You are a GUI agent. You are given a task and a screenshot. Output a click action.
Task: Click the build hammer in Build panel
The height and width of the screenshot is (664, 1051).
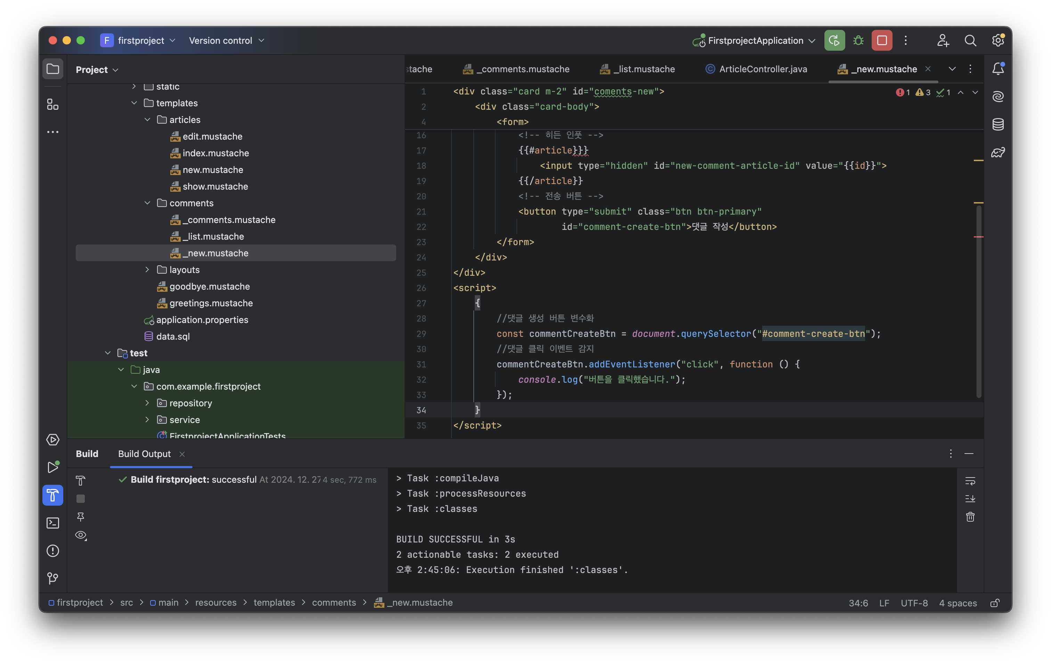click(x=81, y=480)
